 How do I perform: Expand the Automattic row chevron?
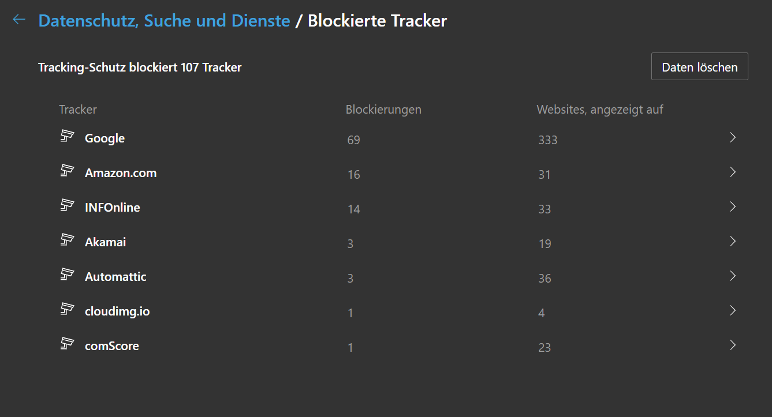tap(733, 276)
